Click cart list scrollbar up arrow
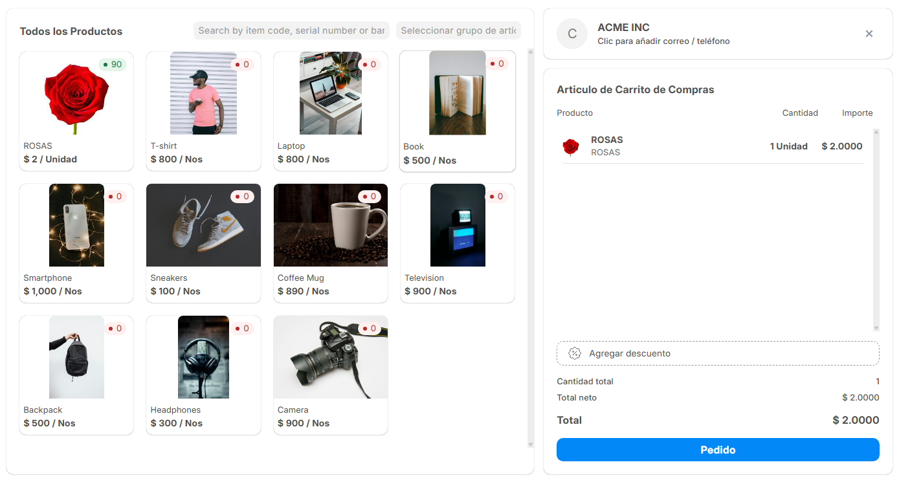Image resolution: width=899 pixels, height=482 pixels. click(x=876, y=133)
